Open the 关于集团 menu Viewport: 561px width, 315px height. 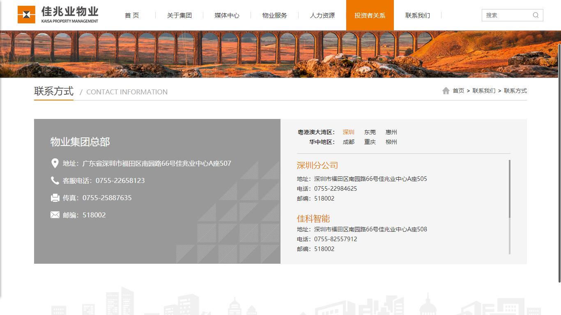pyautogui.click(x=179, y=15)
